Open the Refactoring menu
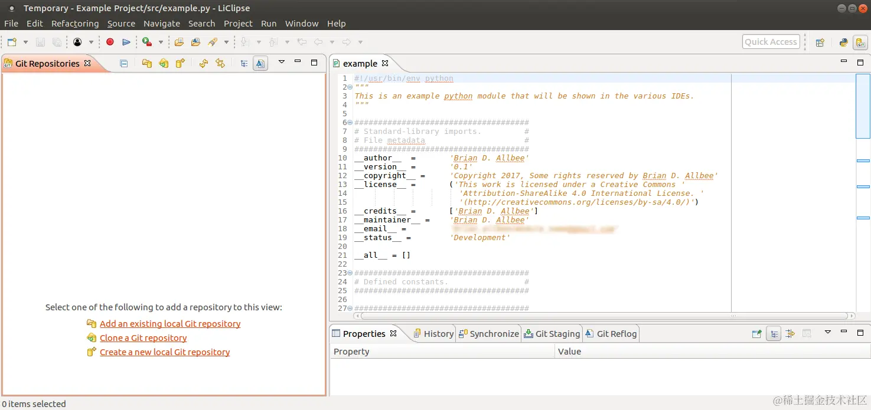This screenshot has height=410, width=871. (x=75, y=24)
